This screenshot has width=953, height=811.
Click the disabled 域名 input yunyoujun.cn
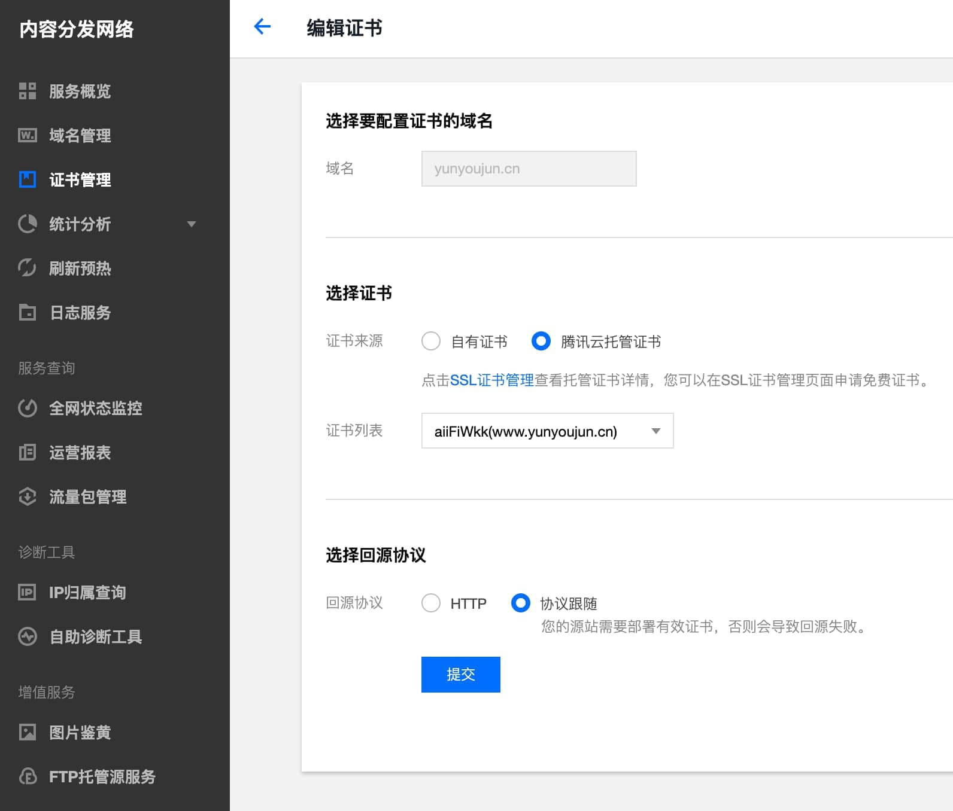tap(529, 169)
